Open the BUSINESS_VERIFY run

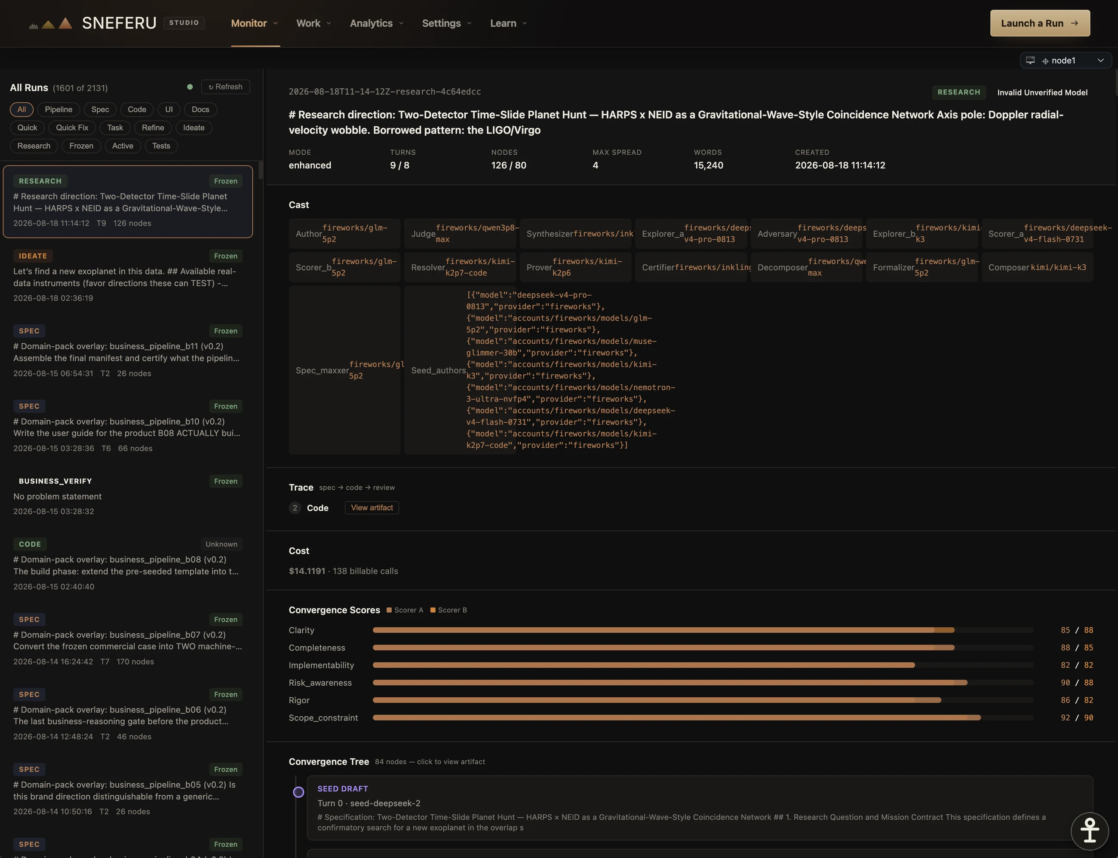(128, 496)
